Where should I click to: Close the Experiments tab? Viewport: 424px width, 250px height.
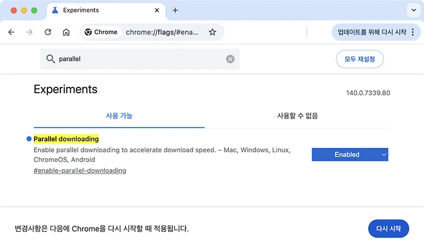click(x=157, y=10)
